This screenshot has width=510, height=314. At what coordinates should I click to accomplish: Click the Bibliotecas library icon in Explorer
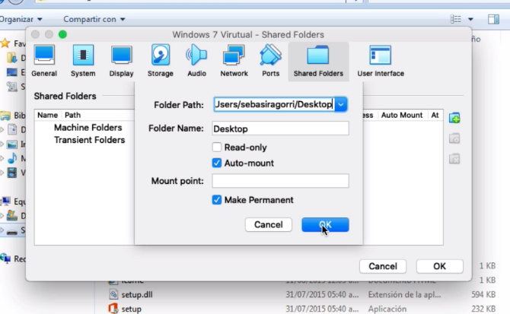click(x=5, y=116)
